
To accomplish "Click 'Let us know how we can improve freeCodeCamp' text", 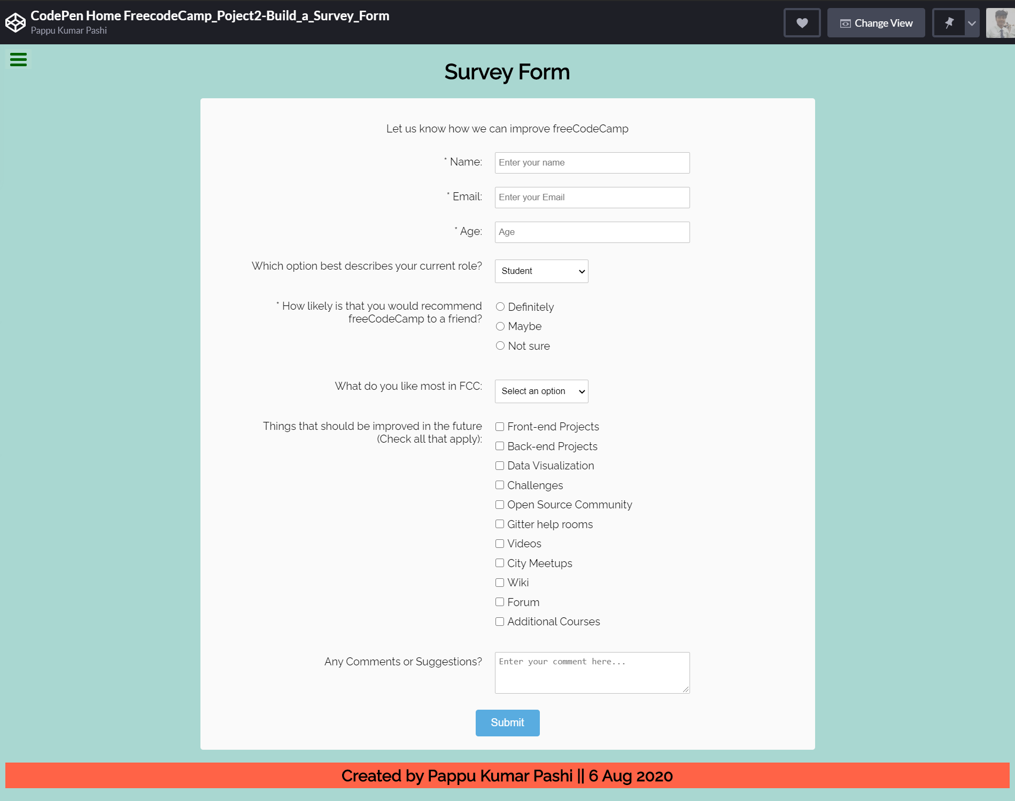I will coord(507,129).
